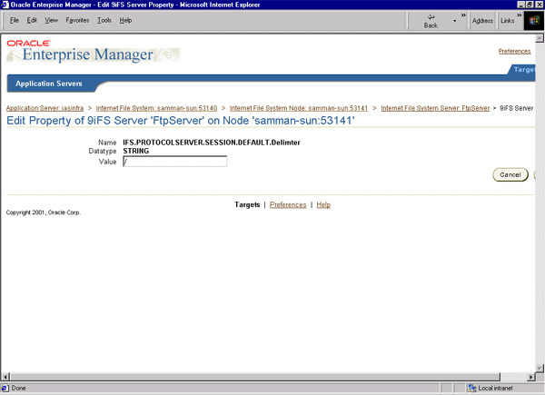This screenshot has height=395, width=545.
Task: Open the View menu
Action: 51,21
